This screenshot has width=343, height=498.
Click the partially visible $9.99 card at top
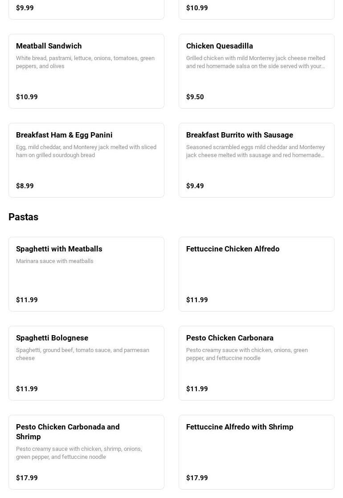pos(86,9)
